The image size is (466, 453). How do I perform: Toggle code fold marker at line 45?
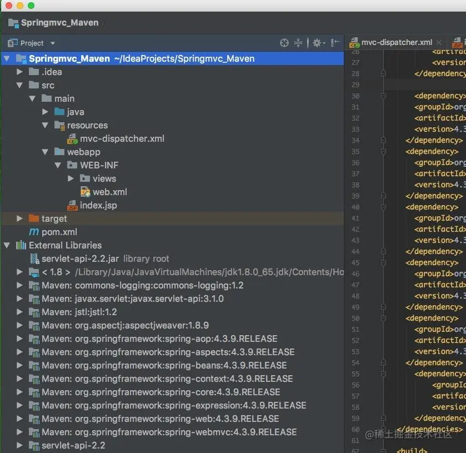click(x=383, y=263)
